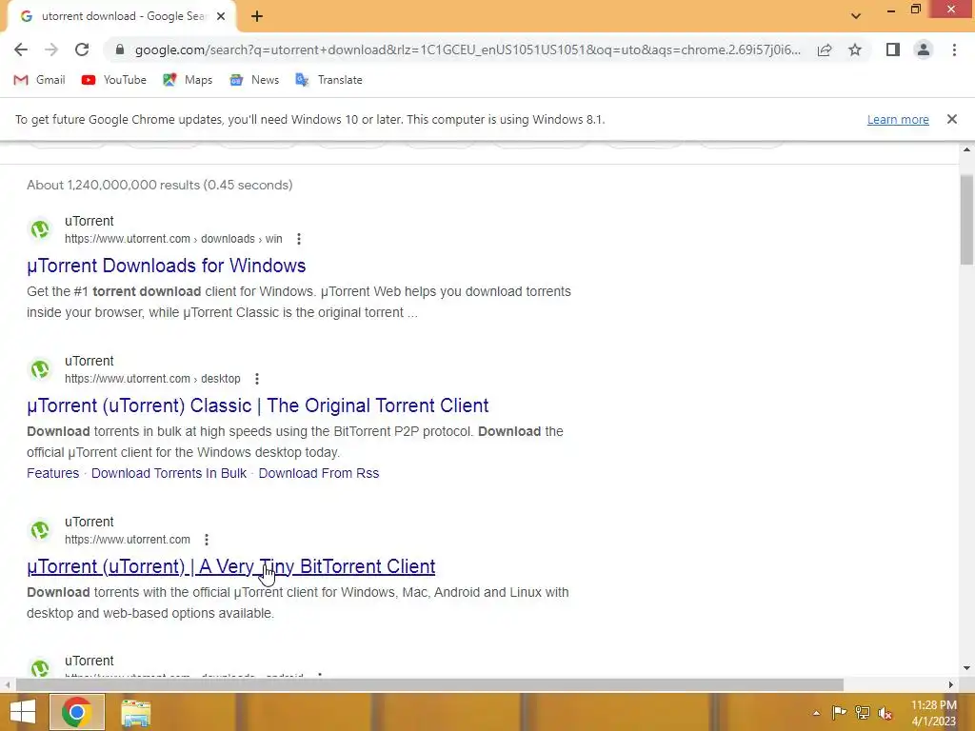Open the Maps bookmark
Image resolution: width=975 pixels, height=731 pixels.
pyautogui.click(x=188, y=80)
